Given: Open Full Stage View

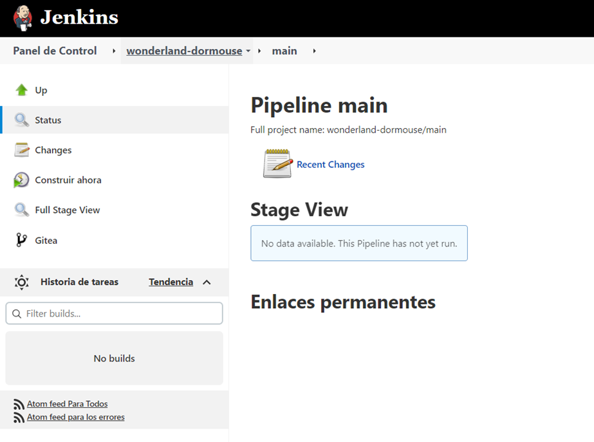Looking at the screenshot, I should (x=68, y=210).
